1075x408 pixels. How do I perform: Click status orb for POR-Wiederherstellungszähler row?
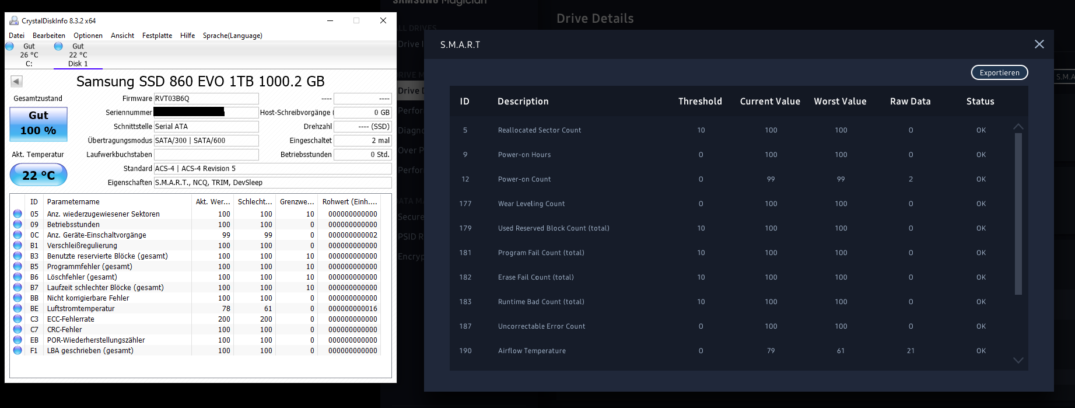[x=17, y=340]
